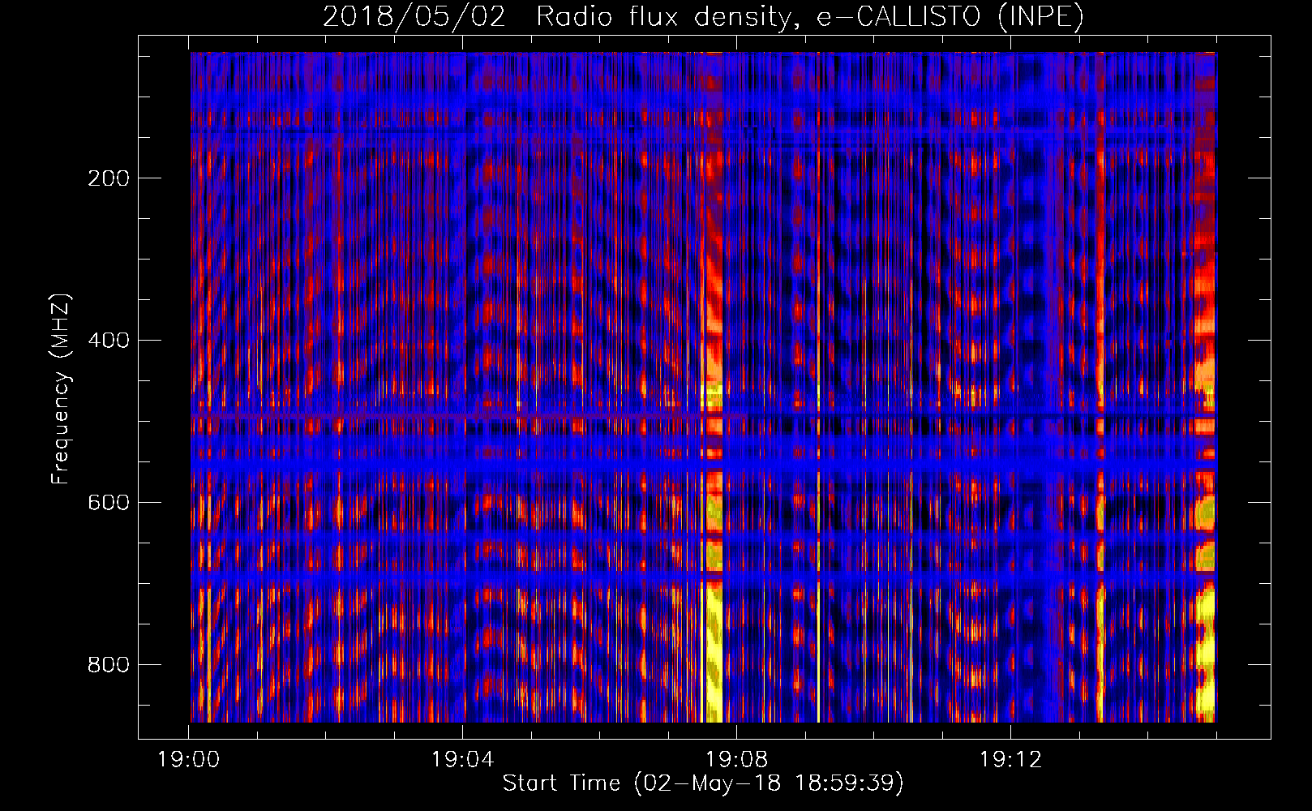Click the 19:12 time tick label
This screenshot has width=1312, height=811.
(x=1010, y=760)
